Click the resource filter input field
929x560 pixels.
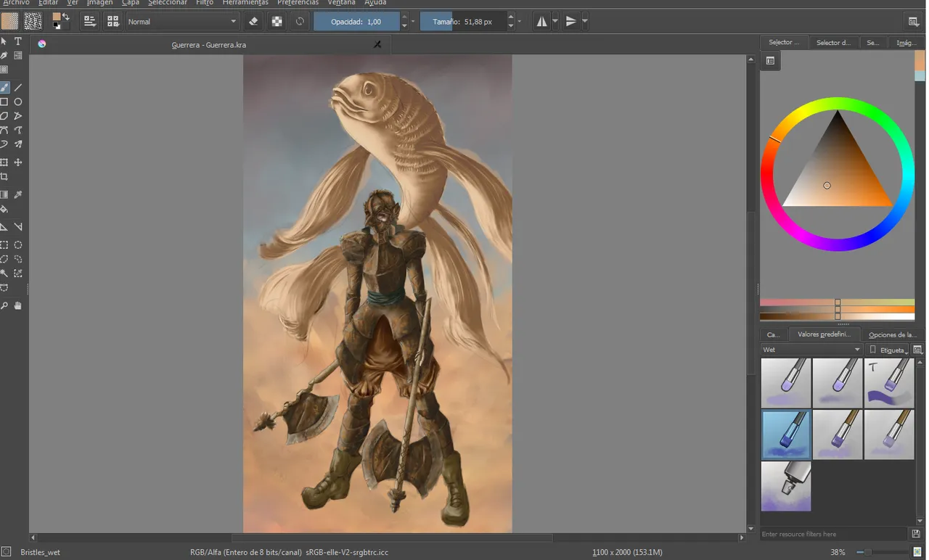[x=835, y=534]
